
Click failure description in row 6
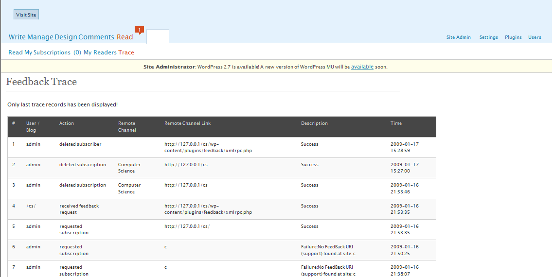[328, 250]
